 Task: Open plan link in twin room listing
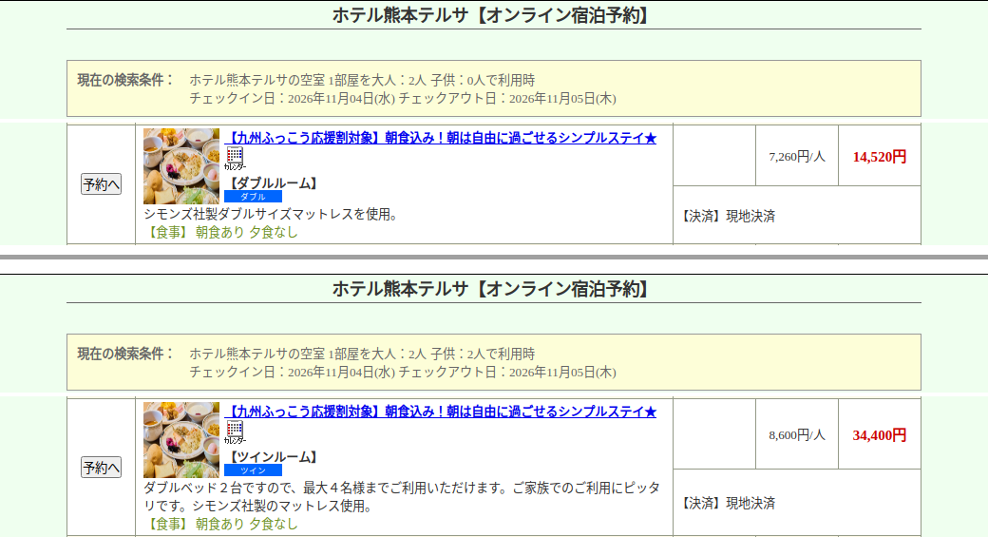[441, 412]
